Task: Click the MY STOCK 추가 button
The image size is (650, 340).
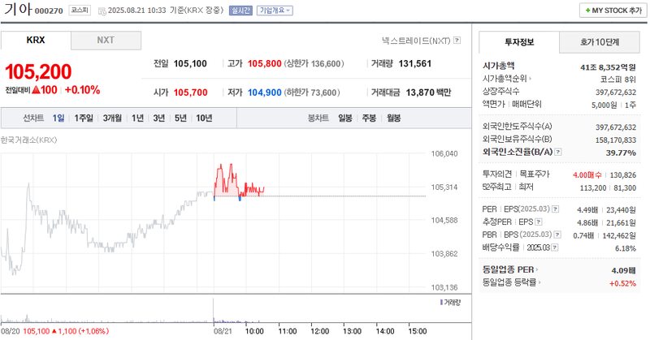Action: 613,11
